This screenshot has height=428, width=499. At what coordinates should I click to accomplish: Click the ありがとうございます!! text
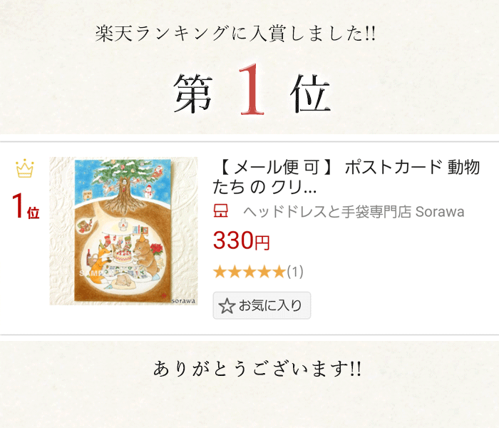click(x=257, y=369)
